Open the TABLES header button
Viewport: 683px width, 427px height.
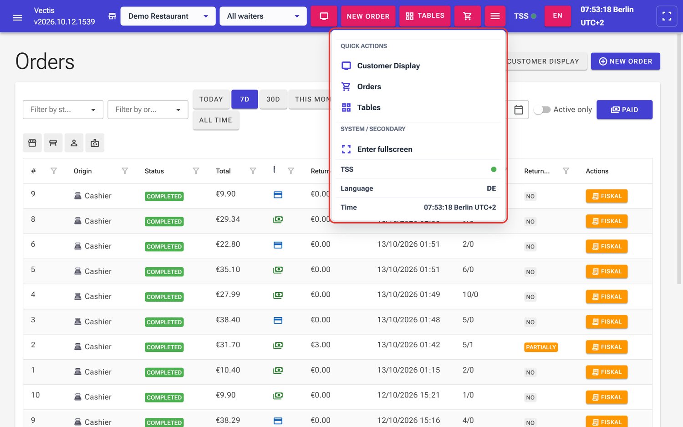click(x=425, y=16)
